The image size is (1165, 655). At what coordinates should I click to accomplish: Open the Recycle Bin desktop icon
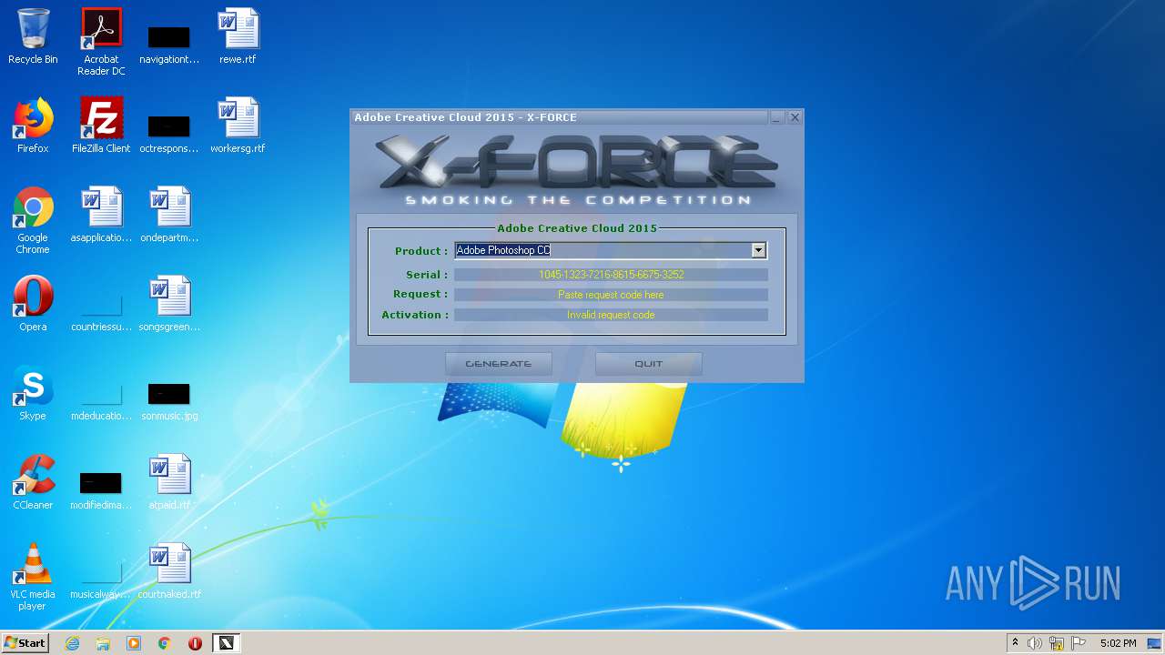pyautogui.click(x=33, y=37)
